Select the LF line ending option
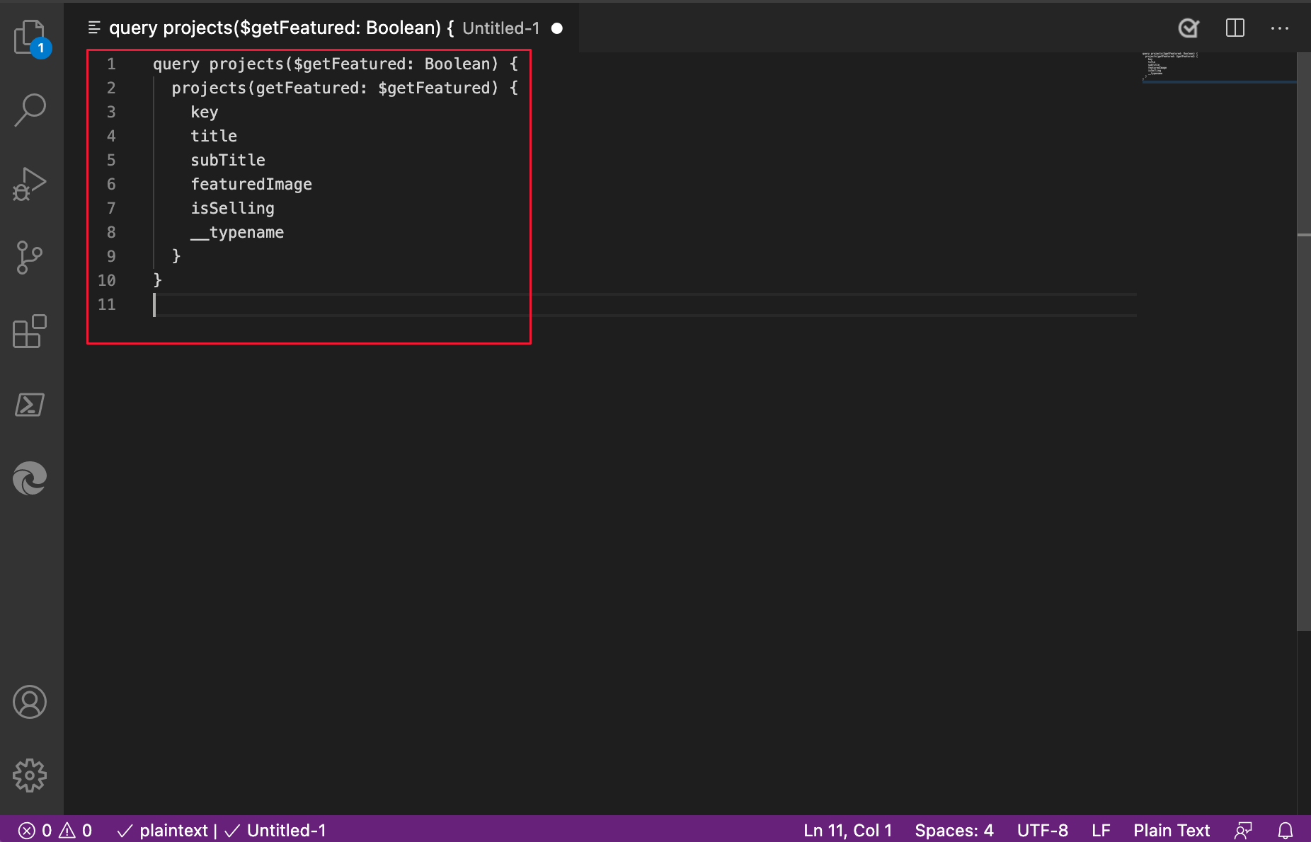The width and height of the screenshot is (1311, 842). click(x=1101, y=830)
